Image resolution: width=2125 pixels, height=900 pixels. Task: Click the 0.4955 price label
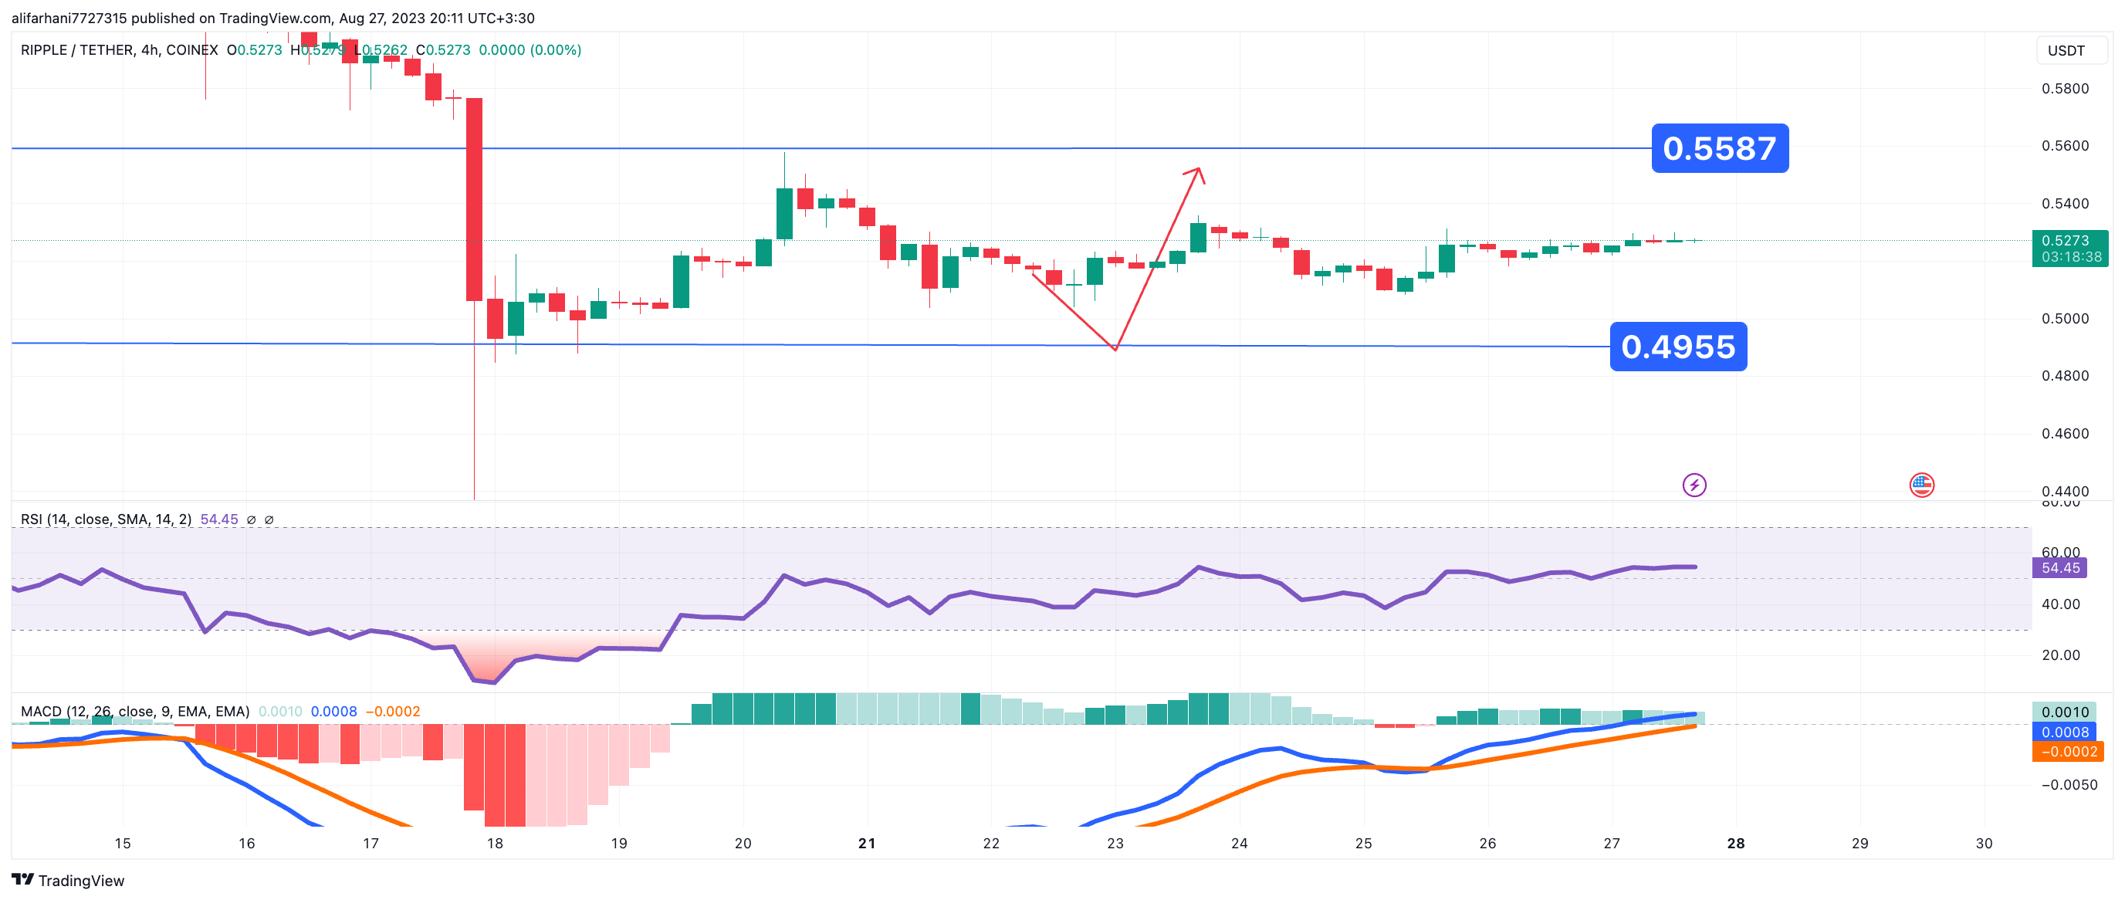click(1678, 347)
